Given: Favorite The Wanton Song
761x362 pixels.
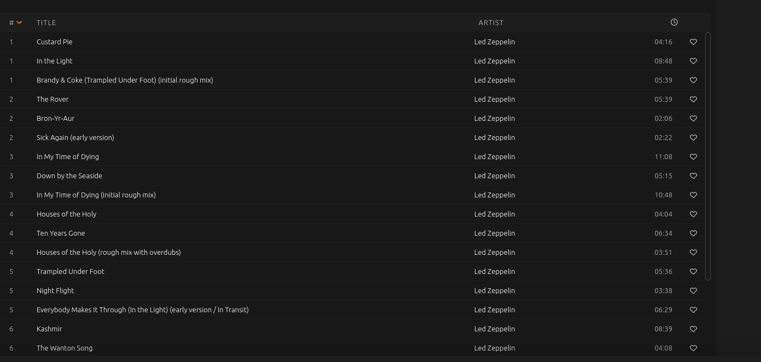Looking at the screenshot, I should tap(693, 348).
